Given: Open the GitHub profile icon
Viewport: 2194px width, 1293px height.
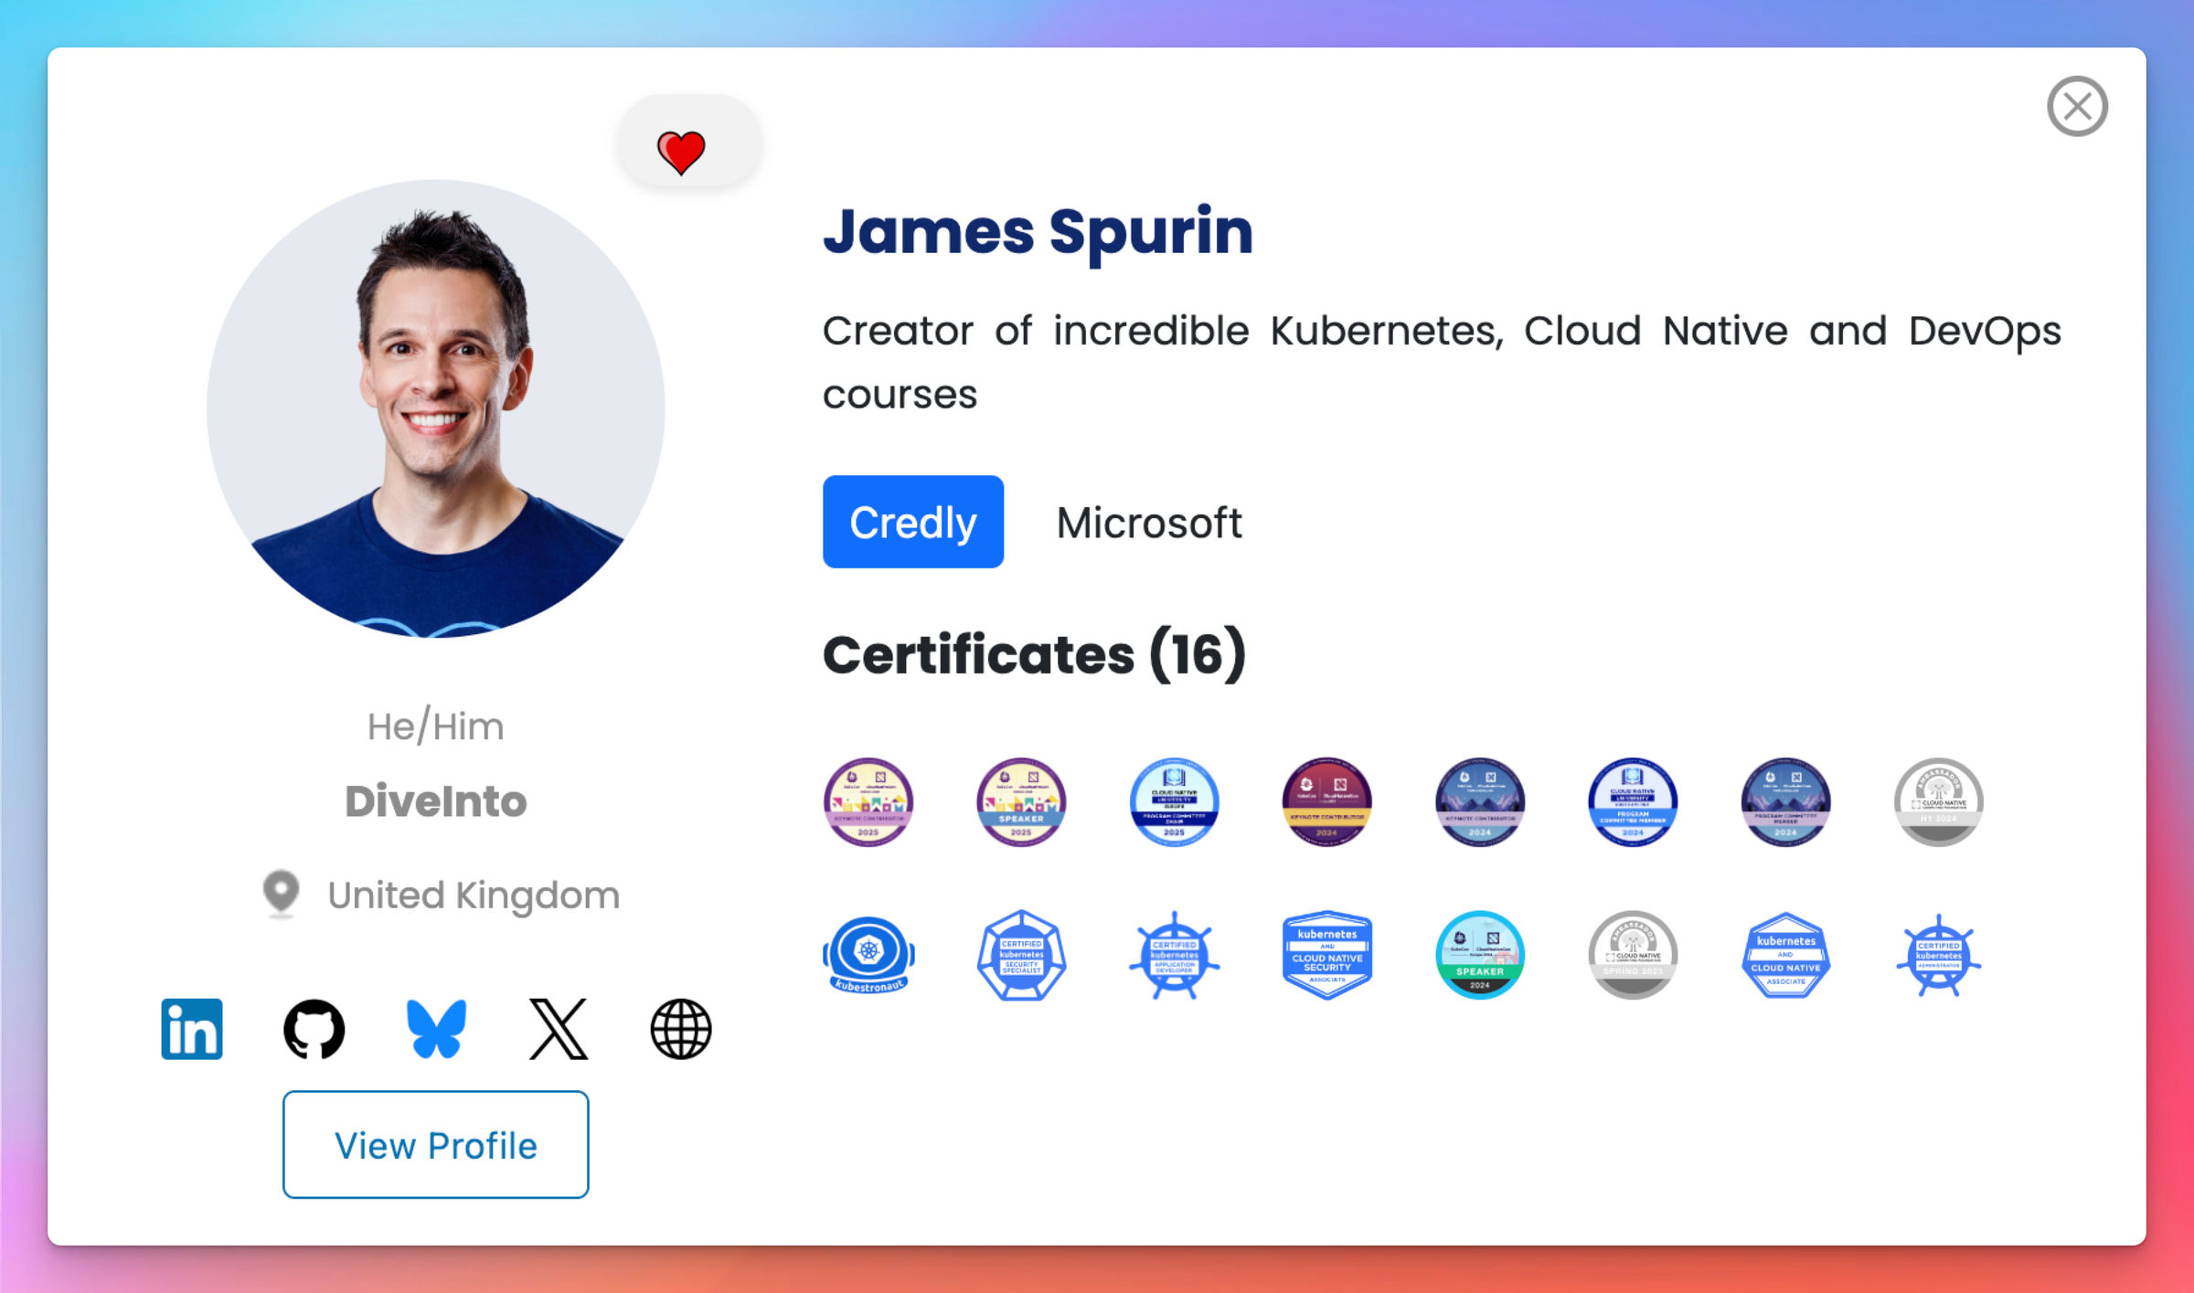Looking at the screenshot, I should (x=314, y=1029).
